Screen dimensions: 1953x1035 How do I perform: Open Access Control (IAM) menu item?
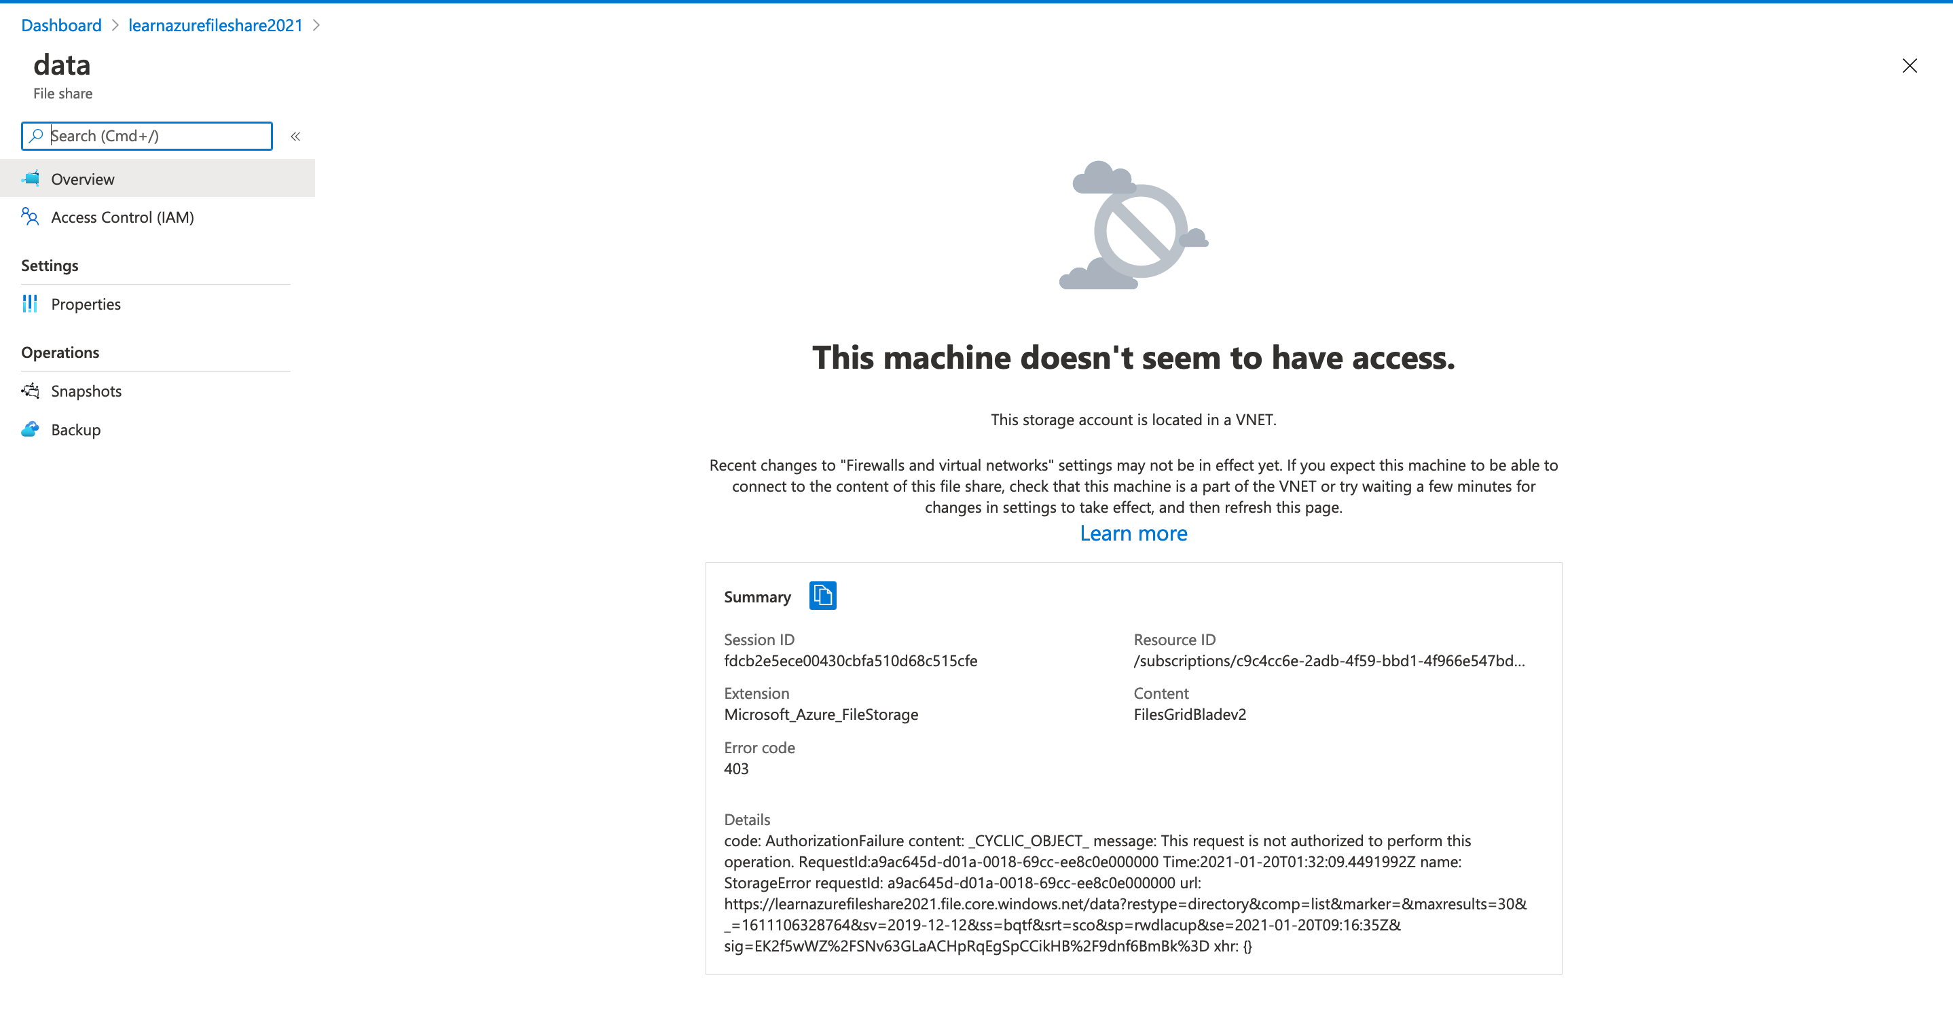tap(122, 217)
